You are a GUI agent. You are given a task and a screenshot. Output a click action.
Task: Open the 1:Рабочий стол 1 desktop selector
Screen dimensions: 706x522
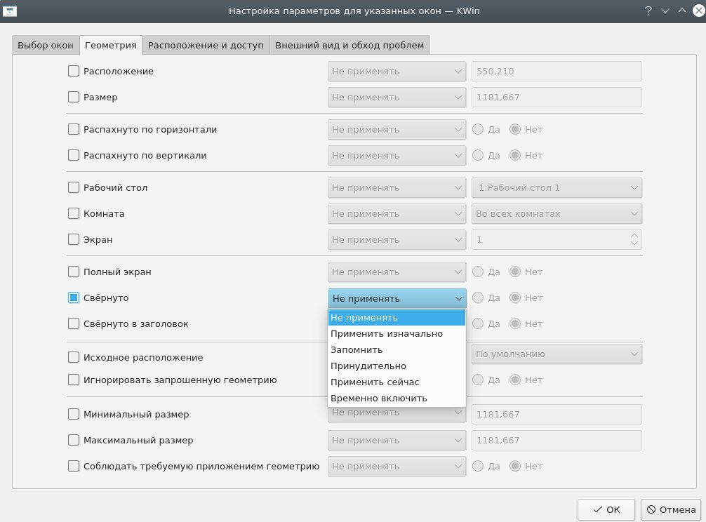click(x=557, y=188)
